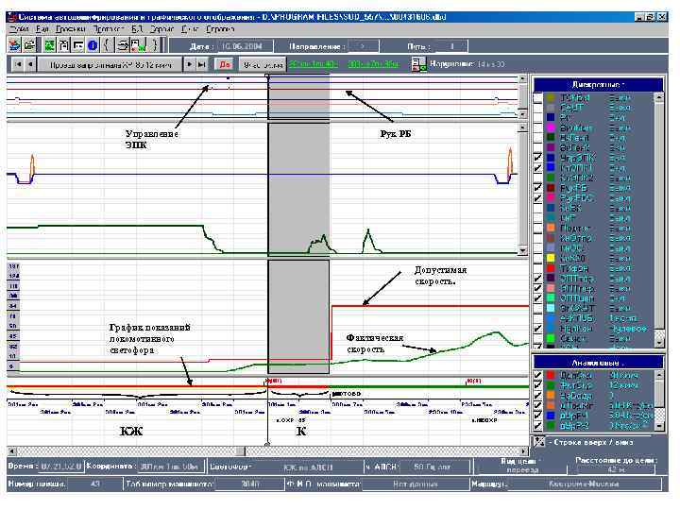Open the Протокол menu

coord(108,29)
